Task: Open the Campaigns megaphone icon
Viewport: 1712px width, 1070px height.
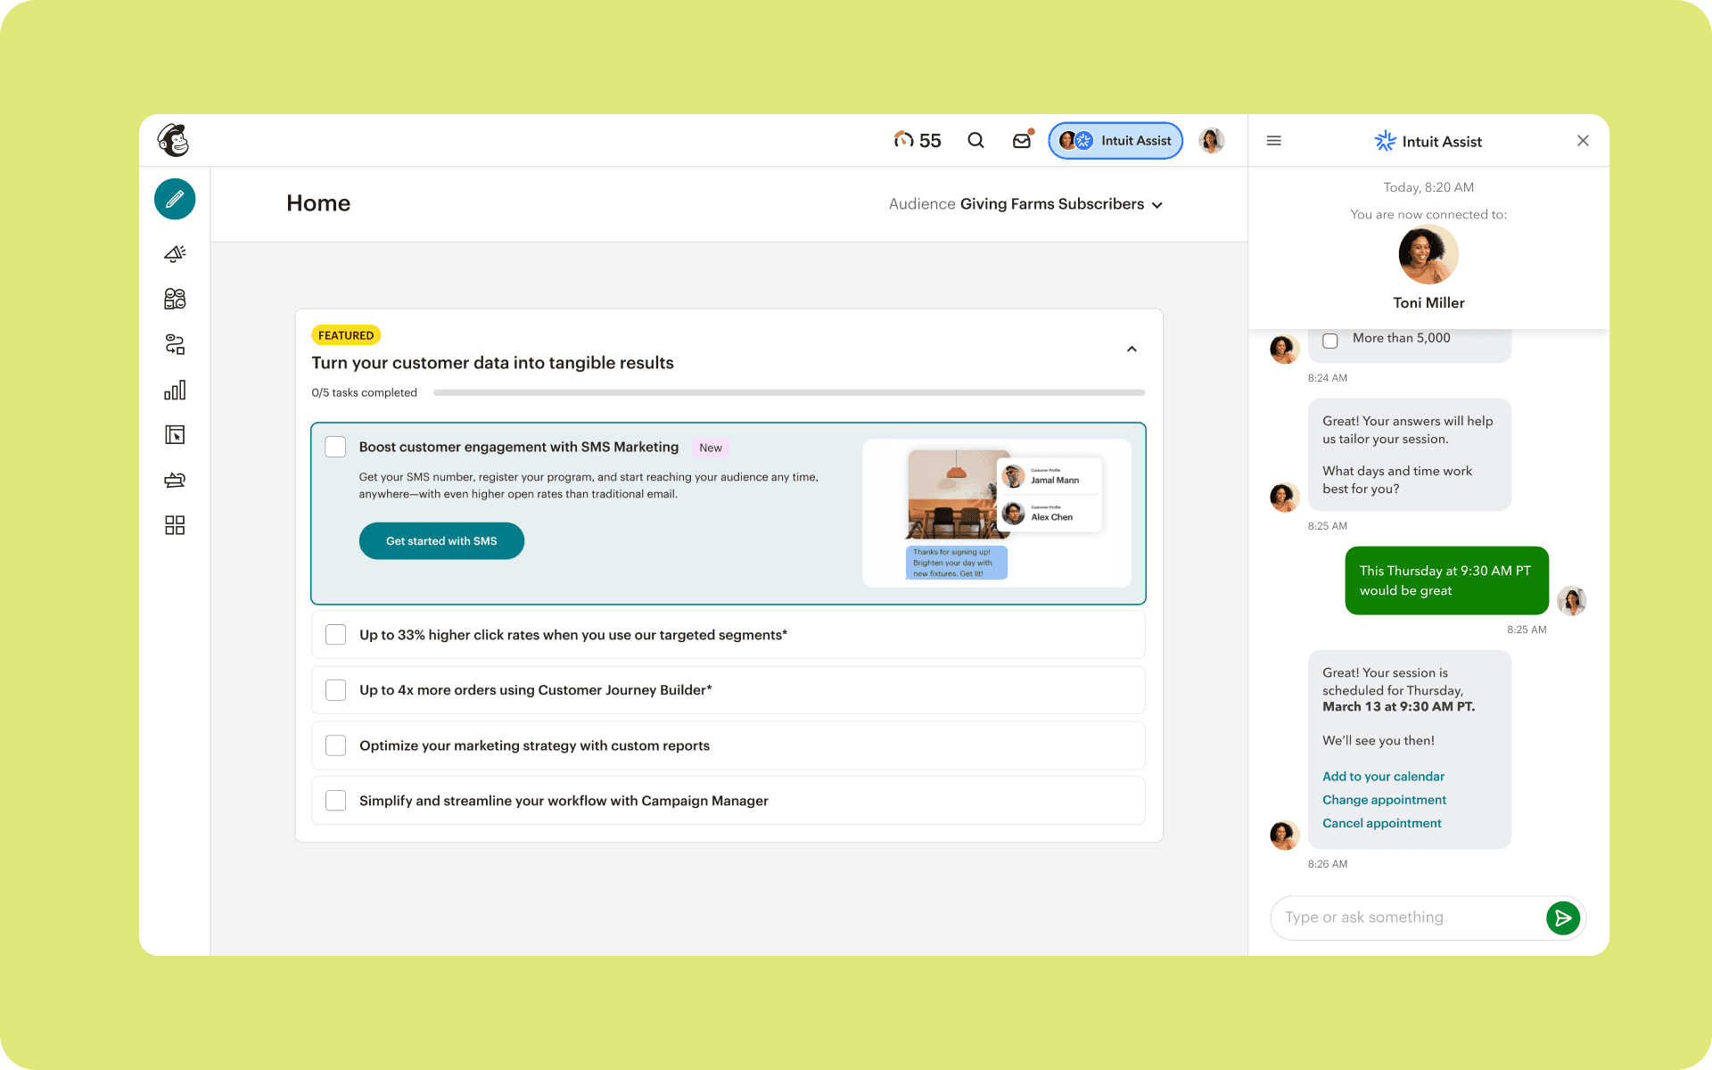Action: (175, 254)
